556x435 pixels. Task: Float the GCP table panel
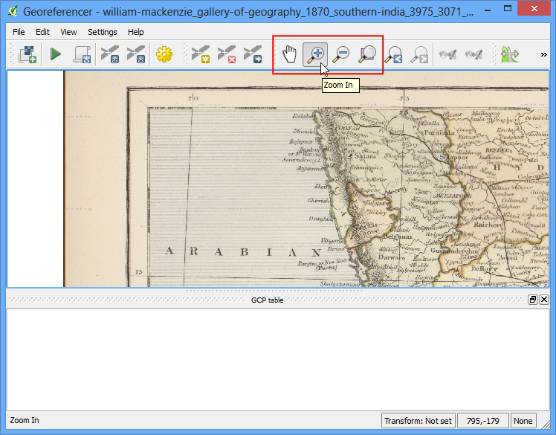point(533,300)
